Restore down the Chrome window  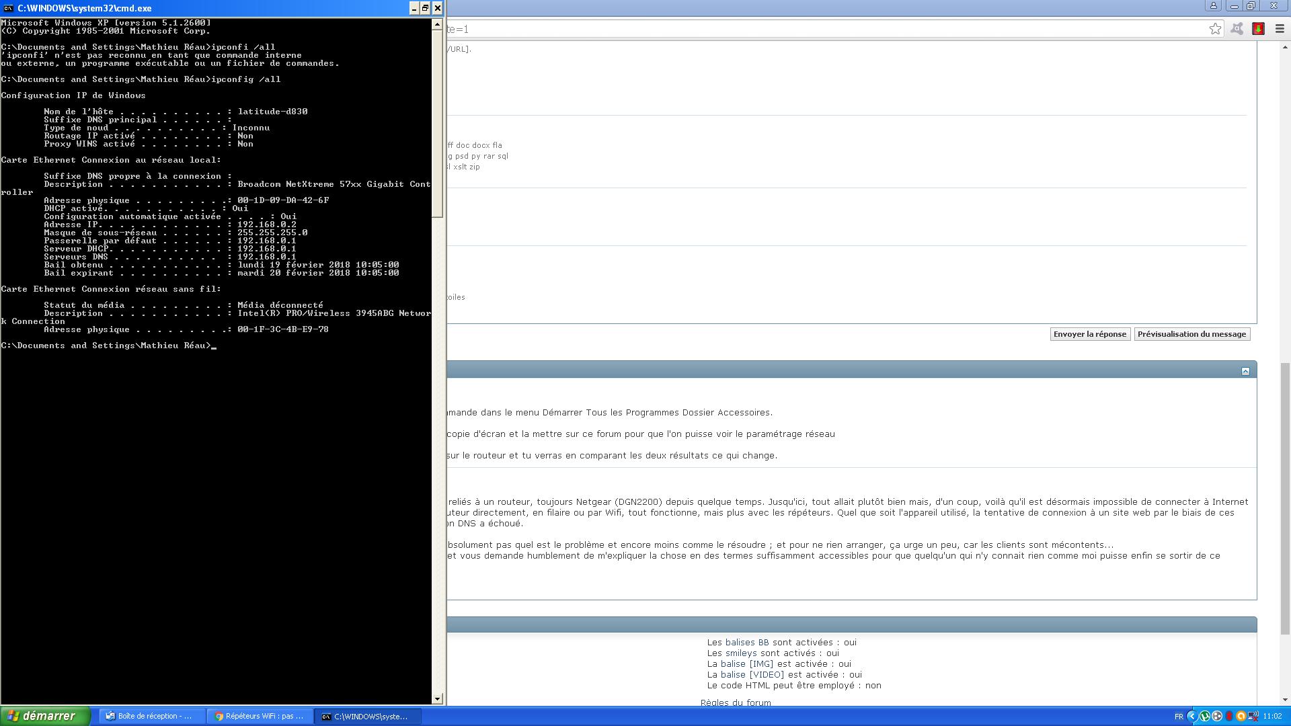(1251, 6)
